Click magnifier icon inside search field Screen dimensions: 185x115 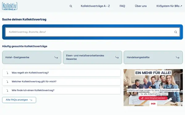click(176, 32)
